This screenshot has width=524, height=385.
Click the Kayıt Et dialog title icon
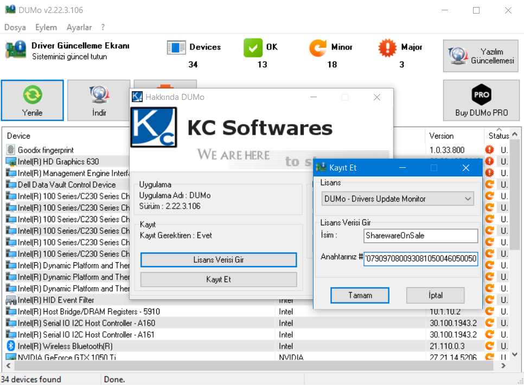tap(321, 167)
